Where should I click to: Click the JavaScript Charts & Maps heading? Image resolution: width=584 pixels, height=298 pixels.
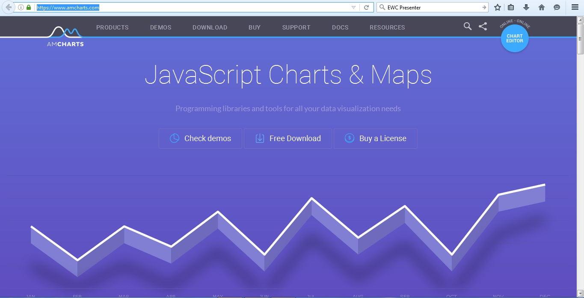pos(288,75)
